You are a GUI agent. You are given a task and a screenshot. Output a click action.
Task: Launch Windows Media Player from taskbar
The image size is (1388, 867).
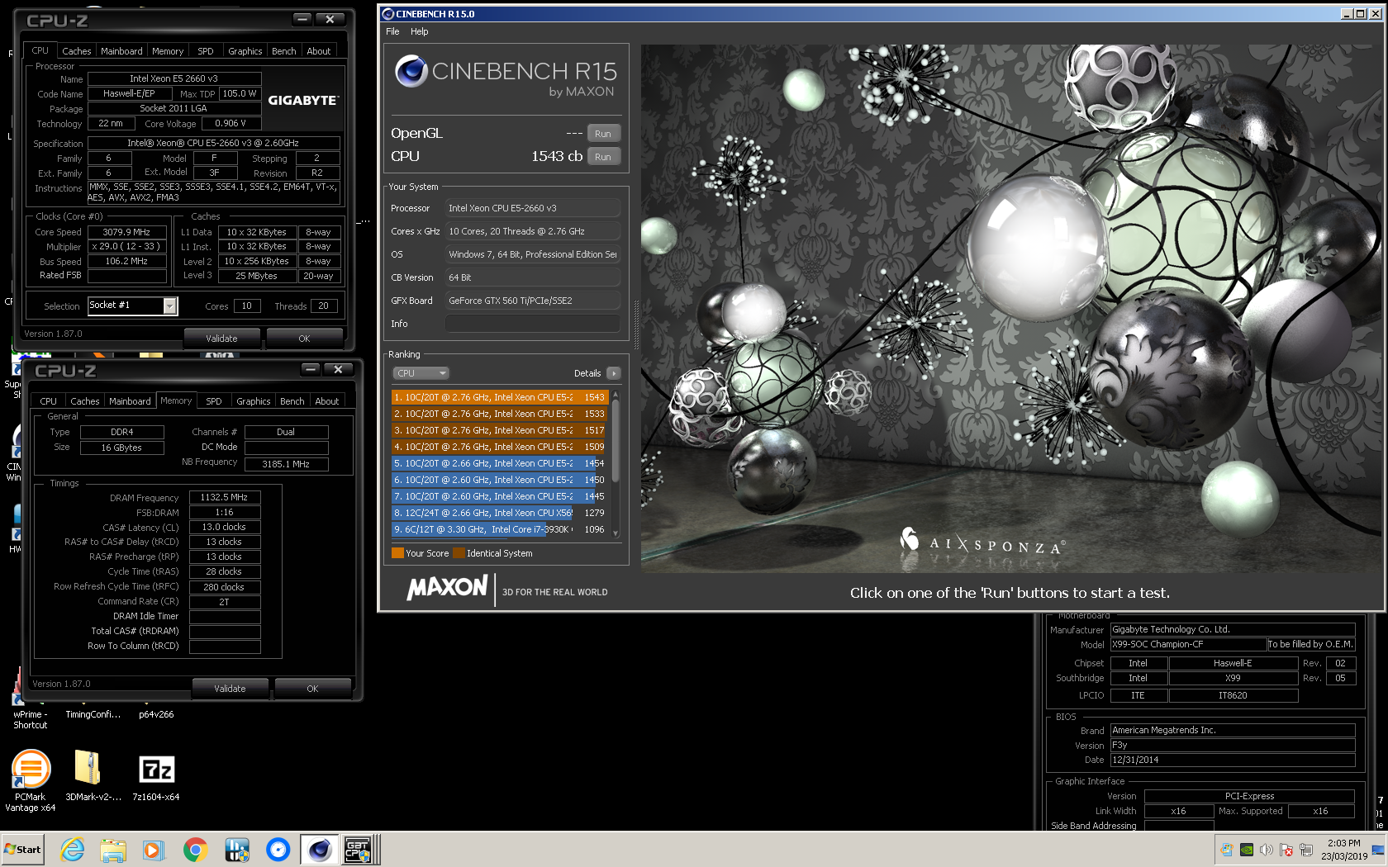154,849
